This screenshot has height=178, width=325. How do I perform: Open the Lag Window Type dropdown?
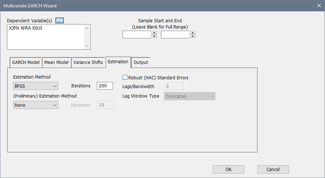pyautogui.click(x=189, y=96)
